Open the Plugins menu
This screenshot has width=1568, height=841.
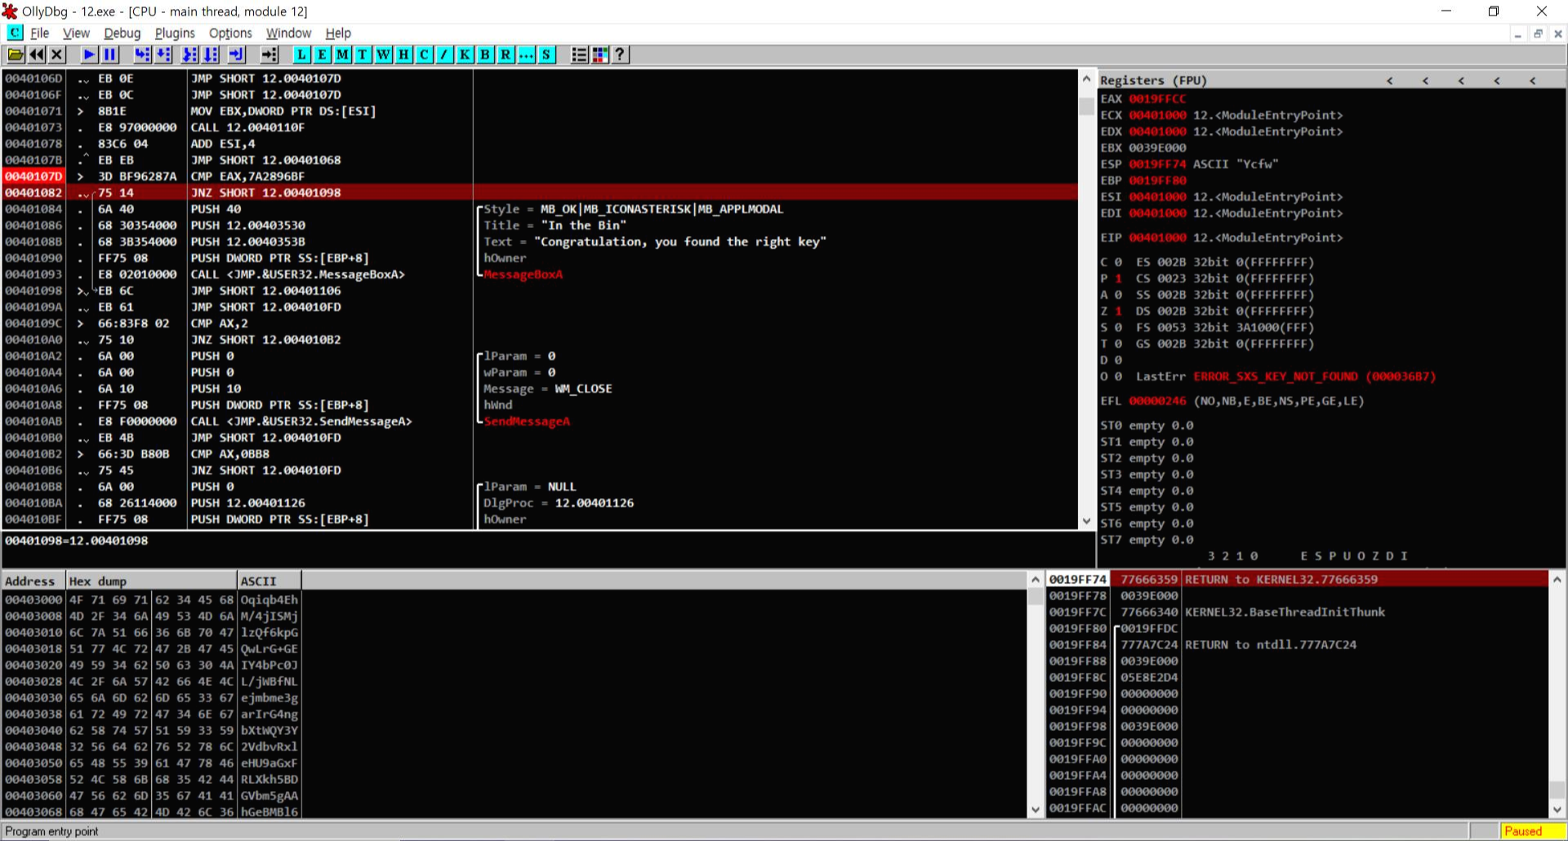175,33
